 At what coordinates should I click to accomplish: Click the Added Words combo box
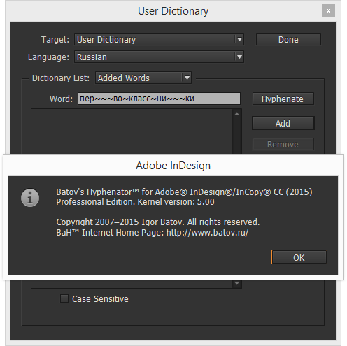[x=143, y=78]
